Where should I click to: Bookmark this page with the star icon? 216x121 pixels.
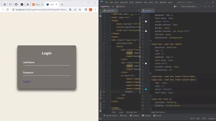(80, 10)
